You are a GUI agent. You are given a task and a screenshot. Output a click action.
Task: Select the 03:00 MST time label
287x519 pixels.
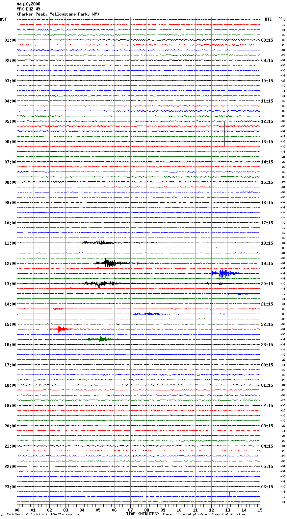coord(10,81)
